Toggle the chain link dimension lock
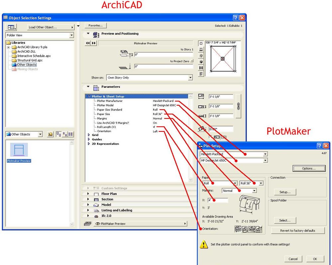 click(x=238, y=106)
